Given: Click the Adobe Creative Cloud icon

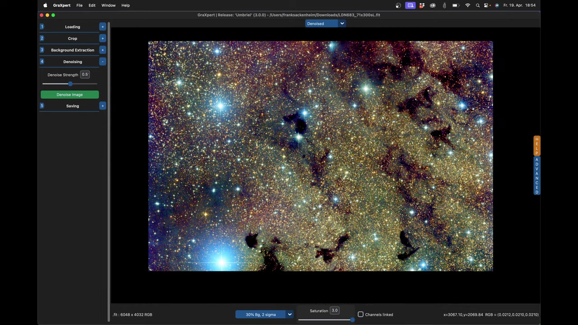Looking at the screenshot, I should (432, 5).
